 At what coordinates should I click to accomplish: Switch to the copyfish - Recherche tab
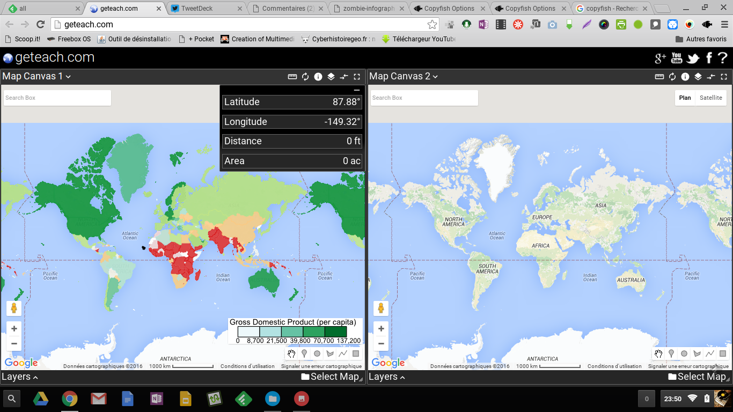click(x=612, y=9)
